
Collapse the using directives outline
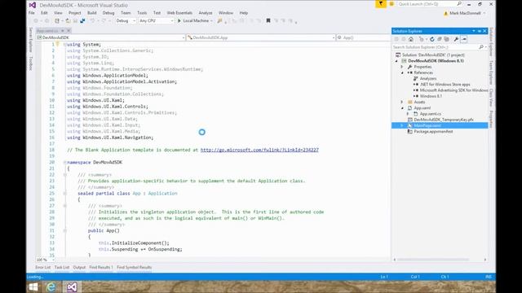coord(65,44)
